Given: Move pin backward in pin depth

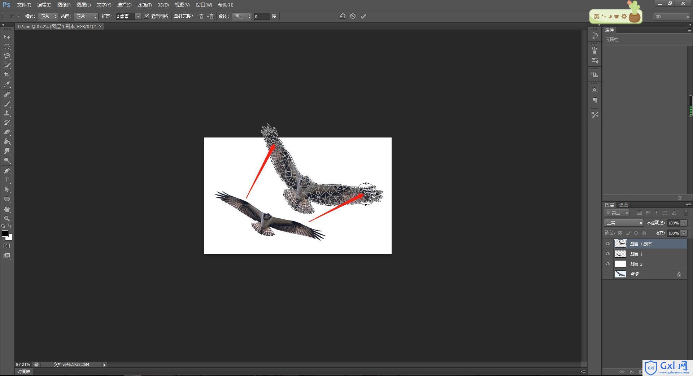Looking at the screenshot, I should 211,16.
